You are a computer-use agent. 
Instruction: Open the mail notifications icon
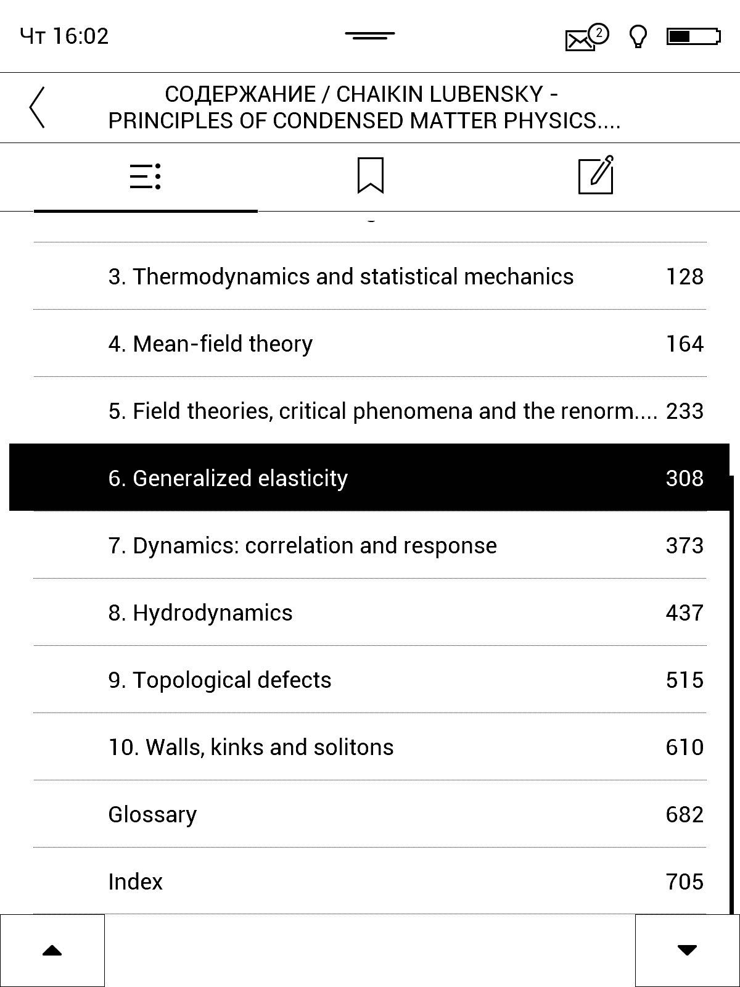[x=586, y=37]
